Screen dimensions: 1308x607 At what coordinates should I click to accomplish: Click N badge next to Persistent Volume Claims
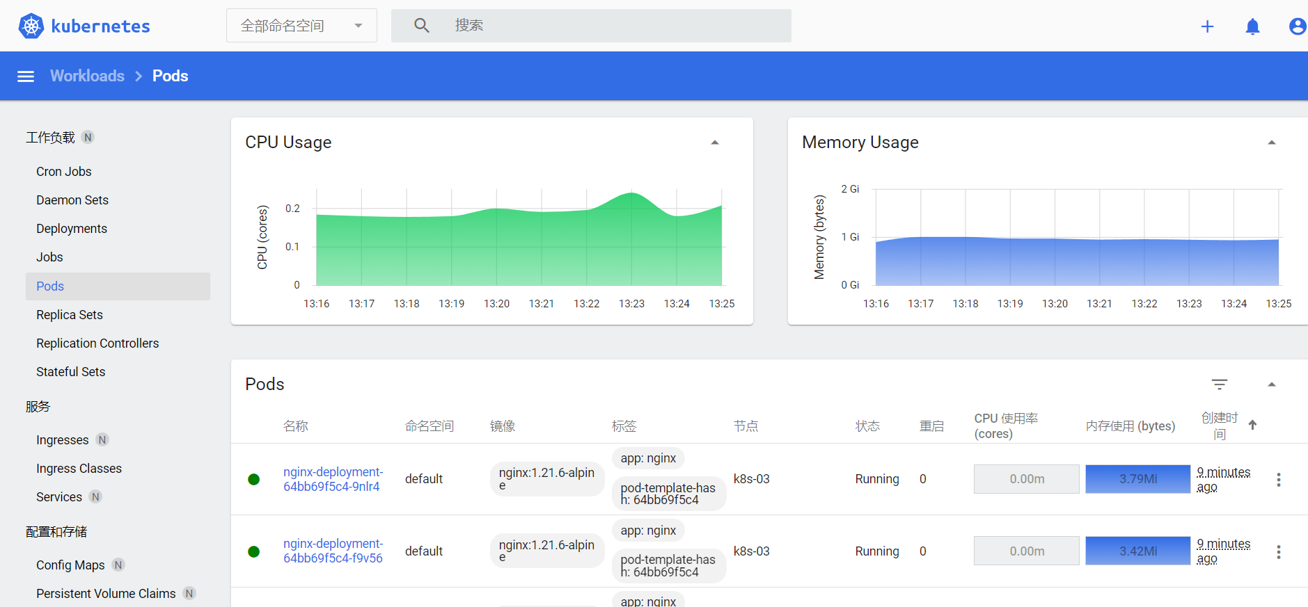[189, 593]
